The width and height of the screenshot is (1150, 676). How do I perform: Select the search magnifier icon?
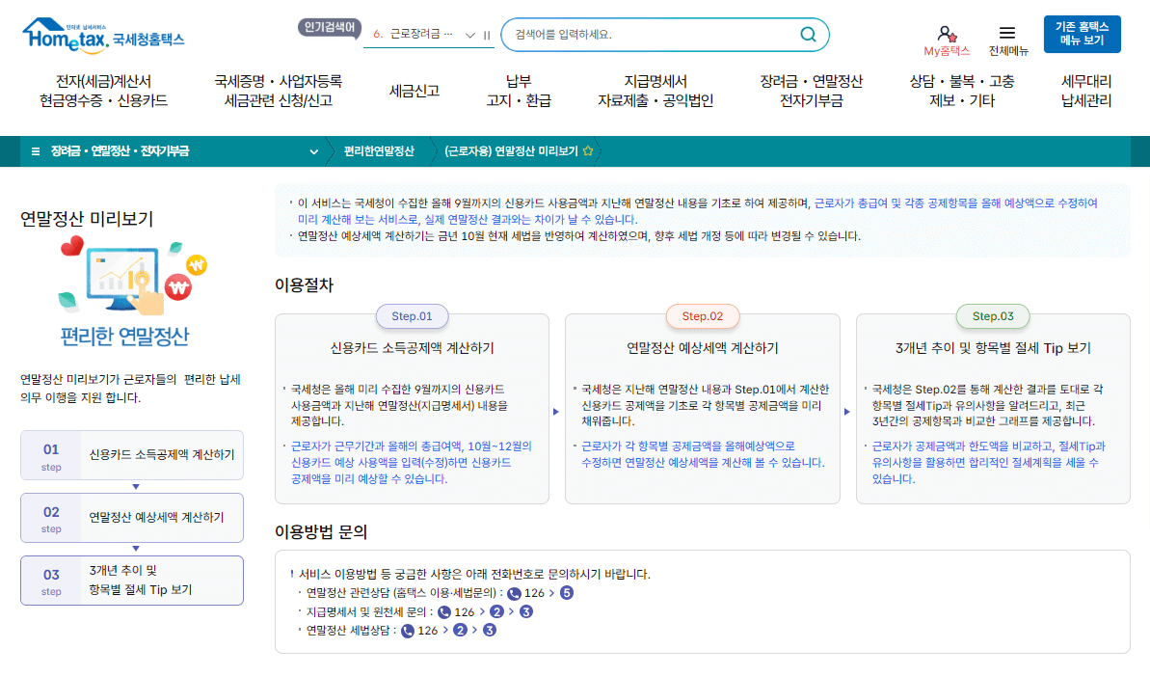(x=807, y=34)
